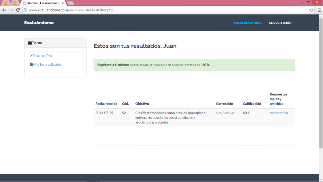This screenshot has width=323, height=182.
Task: Click the browser back arrow
Action: point(4,10)
